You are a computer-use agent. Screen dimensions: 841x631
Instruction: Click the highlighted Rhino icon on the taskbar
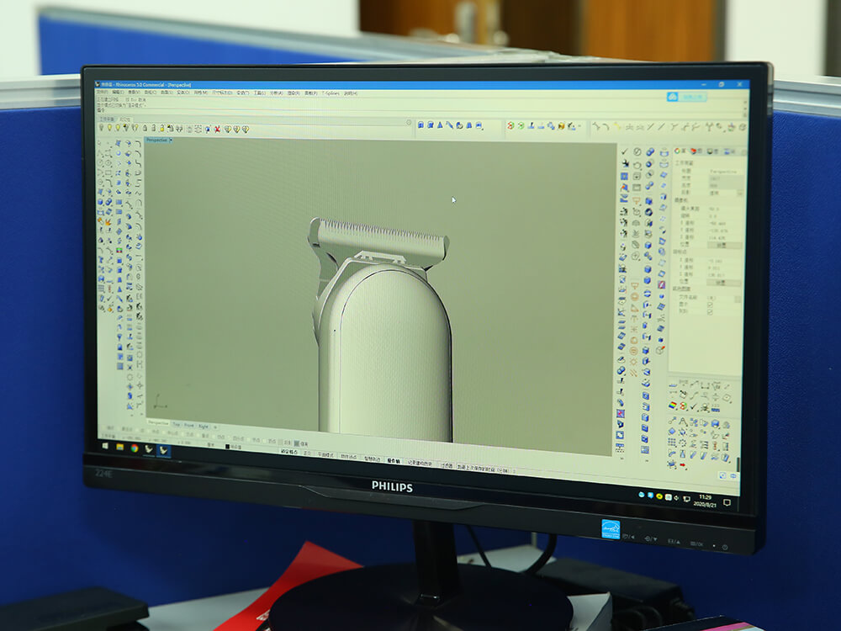click(x=163, y=450)
